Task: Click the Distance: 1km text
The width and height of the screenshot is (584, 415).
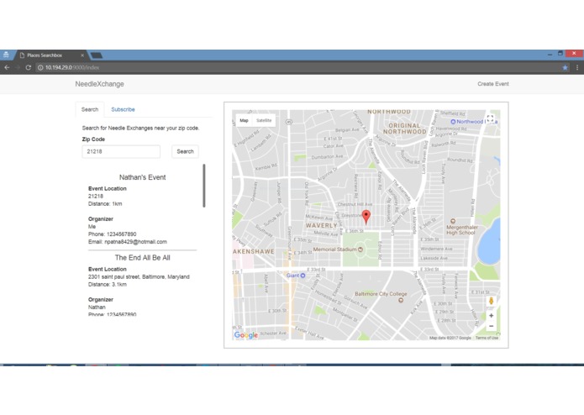Action: pos(105,203)
